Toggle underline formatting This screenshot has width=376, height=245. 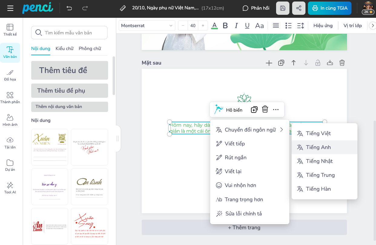(247, 26)
